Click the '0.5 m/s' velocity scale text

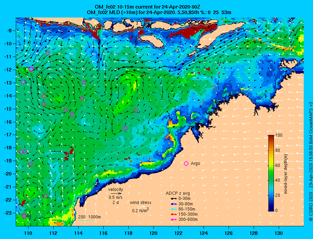116,197
